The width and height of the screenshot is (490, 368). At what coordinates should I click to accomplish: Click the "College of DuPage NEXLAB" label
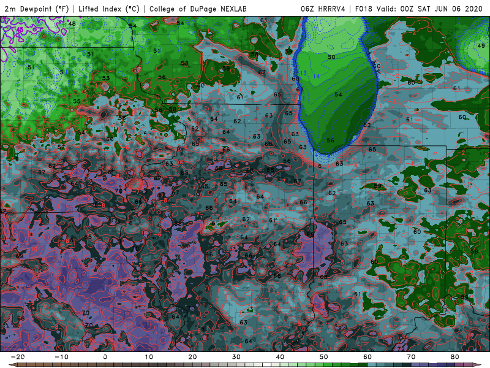[x=198, y=9]
